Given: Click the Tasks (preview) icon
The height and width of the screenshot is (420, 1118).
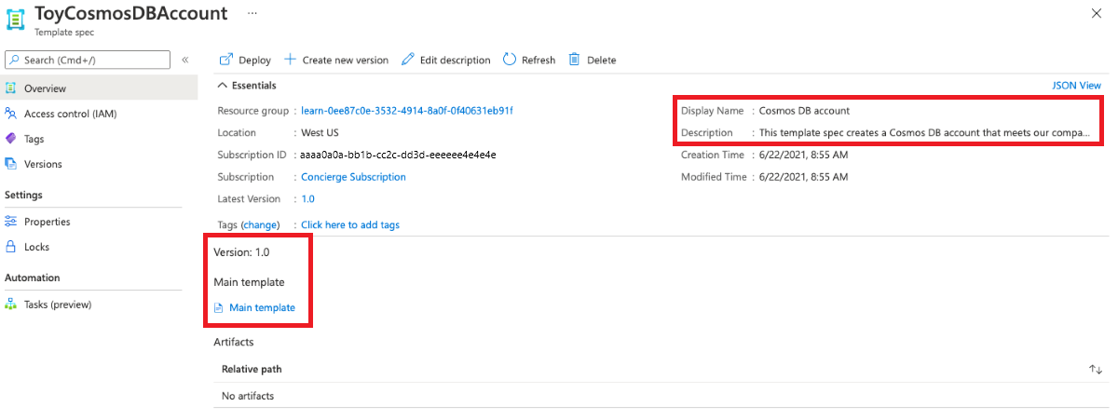Looking at the screenshot, I should 11,305.
